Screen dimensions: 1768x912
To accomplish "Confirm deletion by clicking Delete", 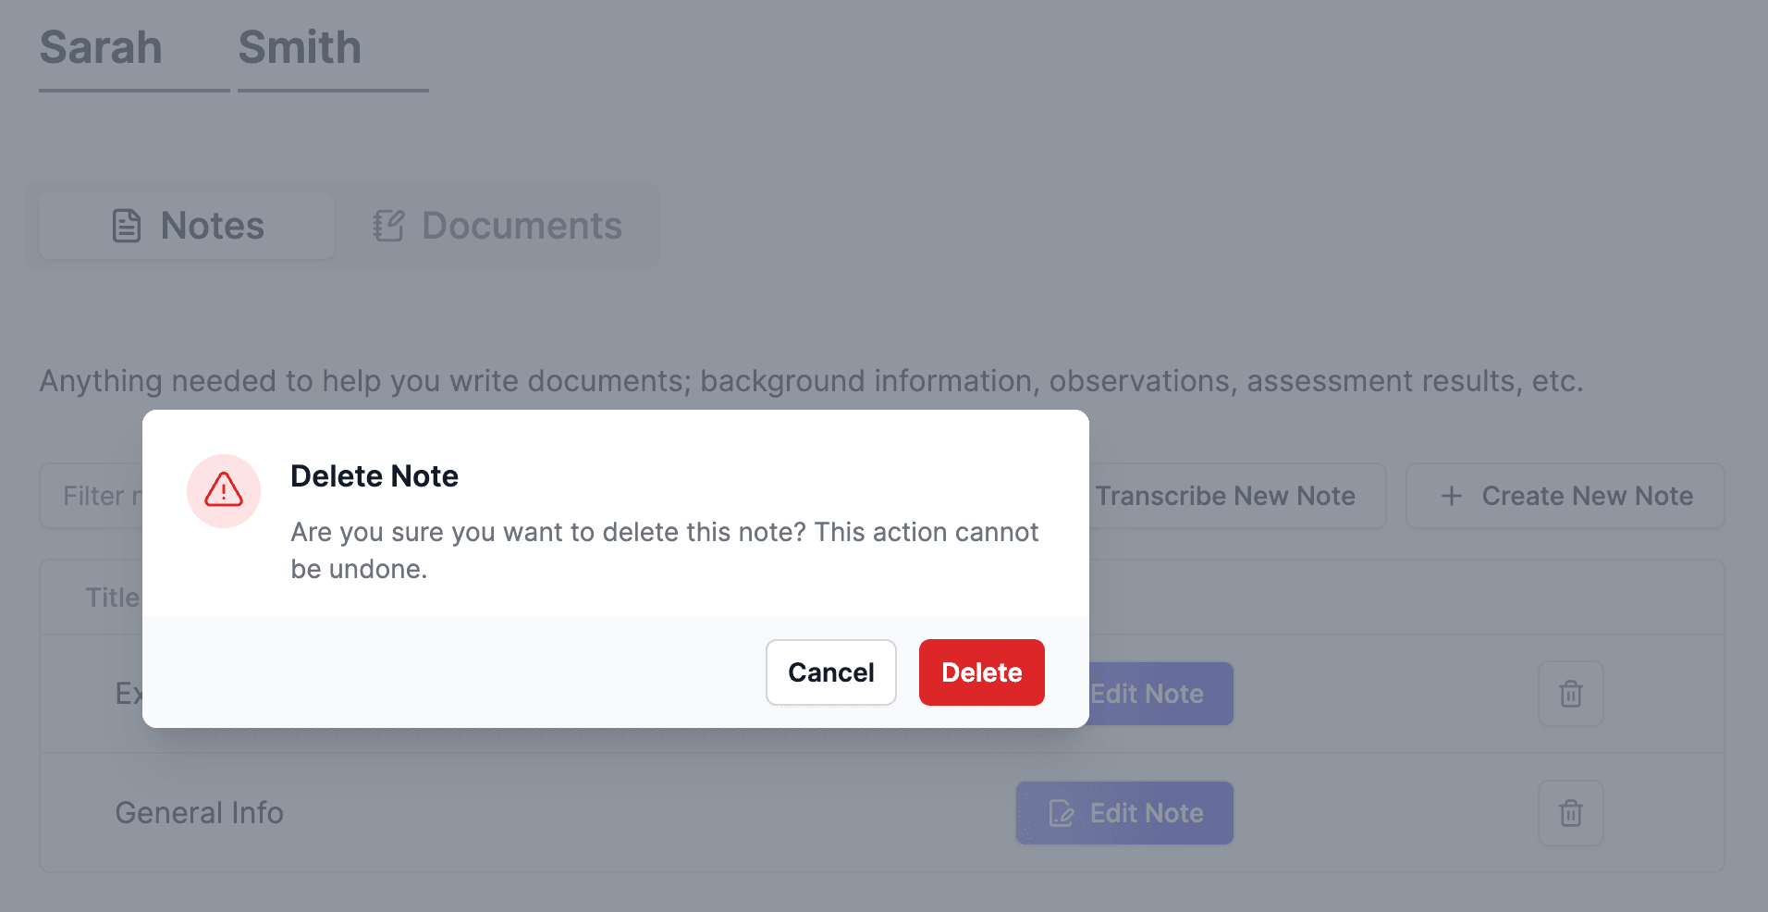I will [x=981, y=672].
